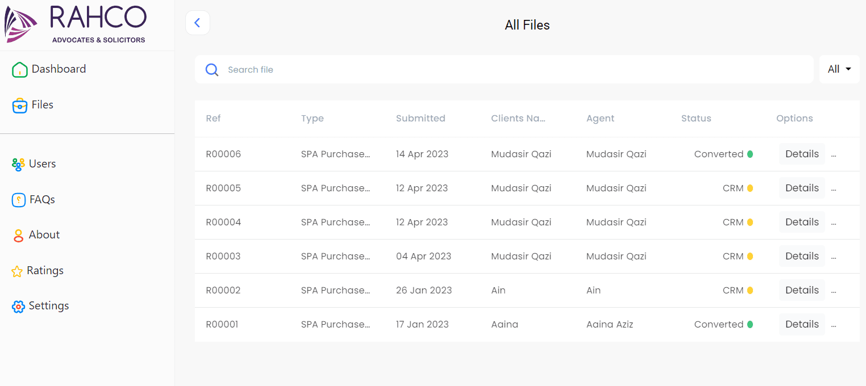
Task: Click the Users group icon
Action: click(18, 165)
